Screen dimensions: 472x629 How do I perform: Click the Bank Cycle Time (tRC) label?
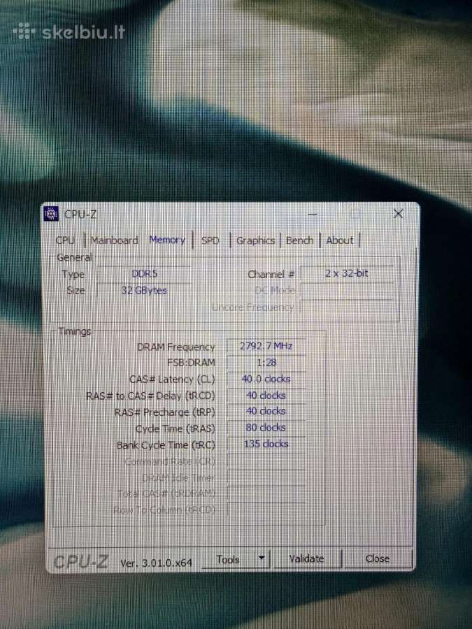166,445
